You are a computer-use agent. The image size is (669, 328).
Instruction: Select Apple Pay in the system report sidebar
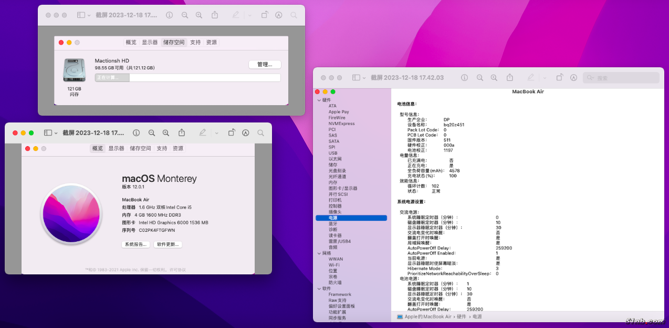(x=339, y=112)
